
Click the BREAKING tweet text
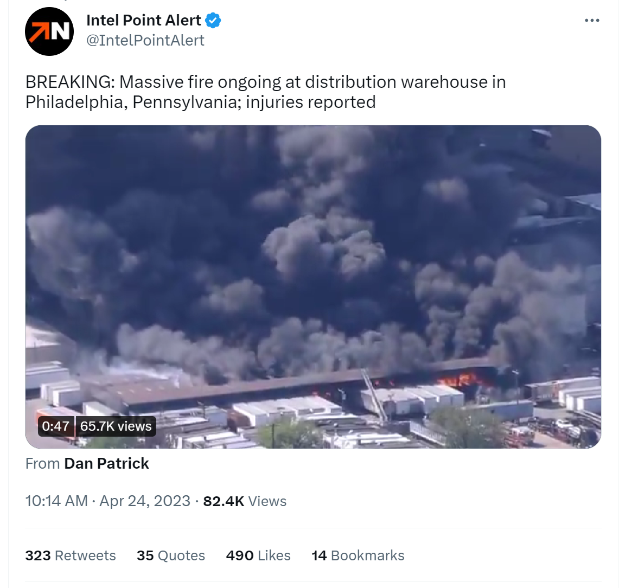[266, 92]
